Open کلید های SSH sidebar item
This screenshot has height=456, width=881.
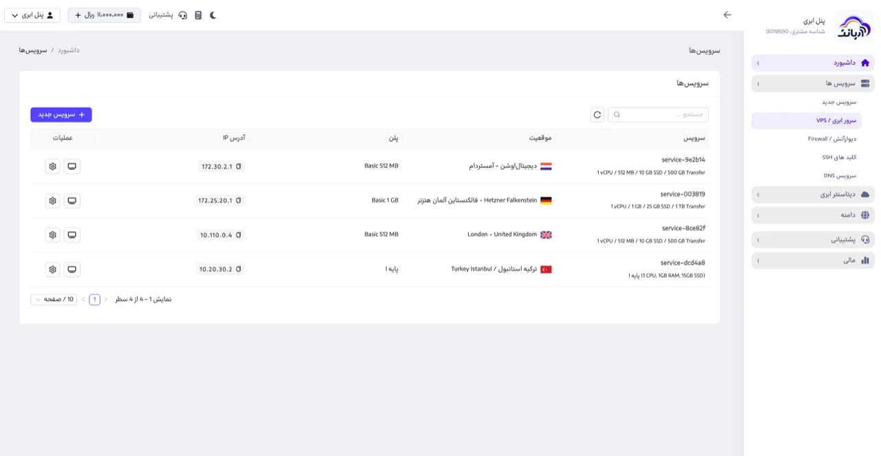[839, 158]
